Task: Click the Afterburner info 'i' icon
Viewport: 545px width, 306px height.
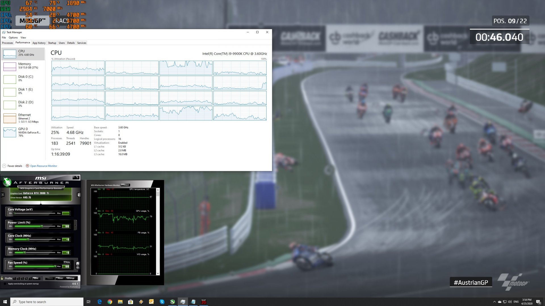Action: click(79, 195)
